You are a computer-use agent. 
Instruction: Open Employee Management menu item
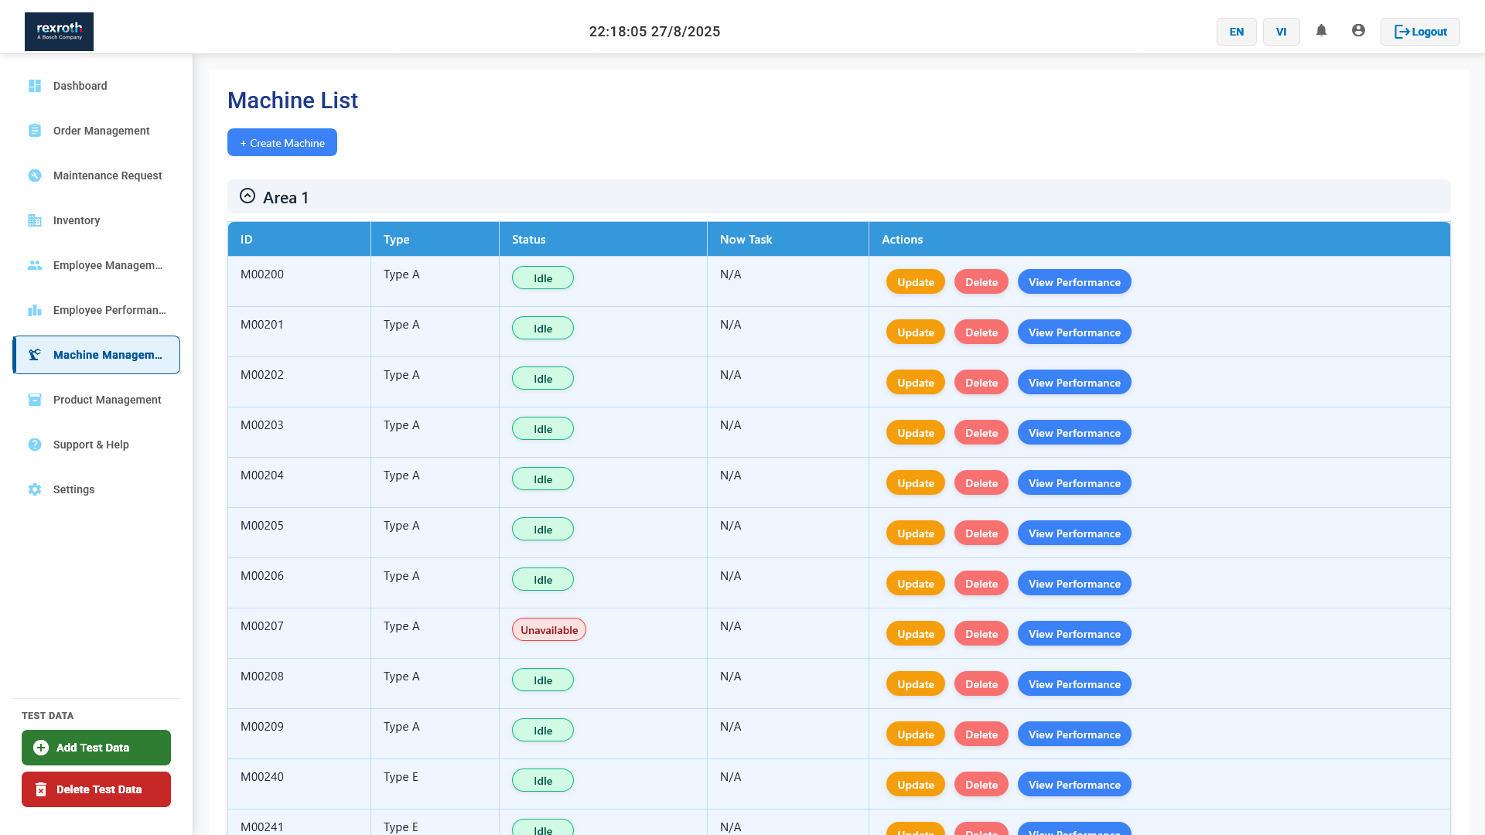coord(107,265)
